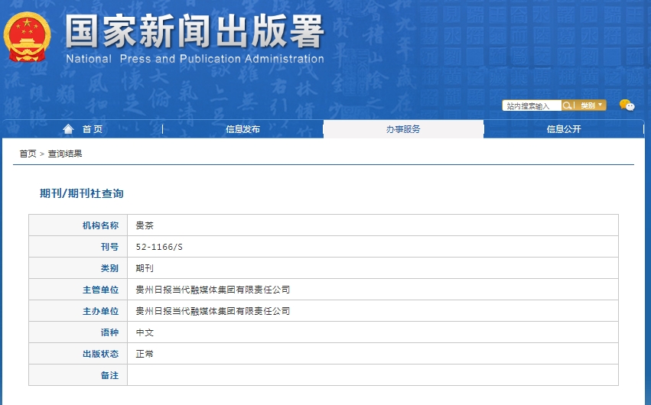Switch to the 办事服务 tab

tap(403, 129)
